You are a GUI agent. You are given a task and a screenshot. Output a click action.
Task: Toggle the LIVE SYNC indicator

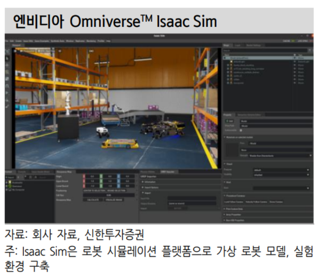[306, 41]
